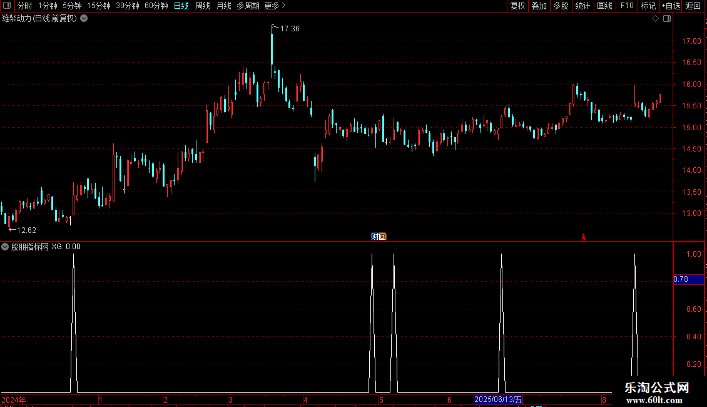Select the 60分钟 period tab

(156, 6)
